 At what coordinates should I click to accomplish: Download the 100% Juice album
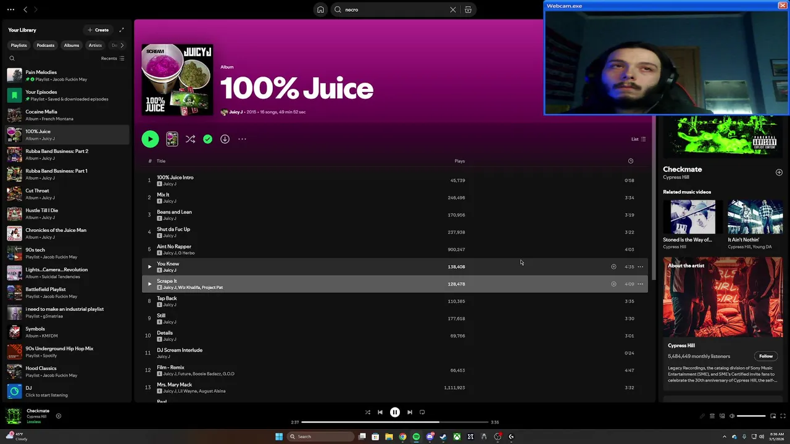225,139
